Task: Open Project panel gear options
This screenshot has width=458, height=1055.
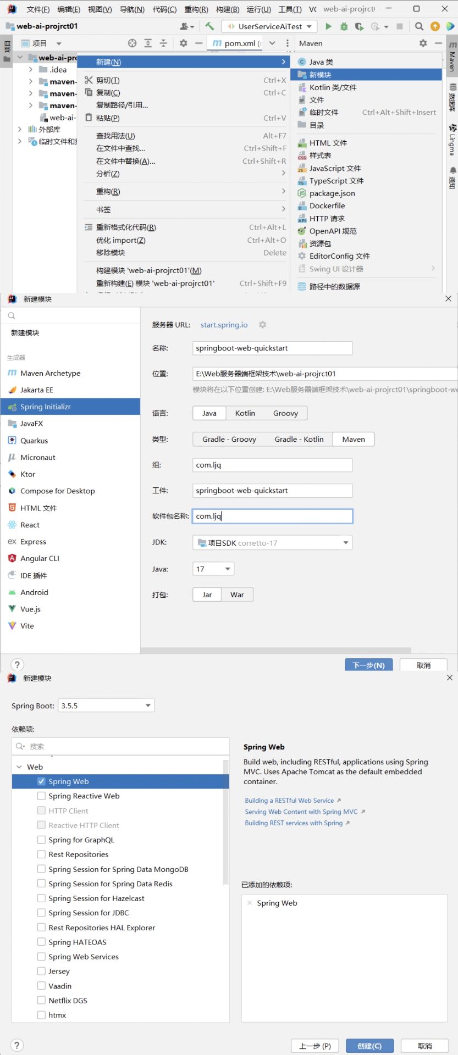Action: point(183,43)
